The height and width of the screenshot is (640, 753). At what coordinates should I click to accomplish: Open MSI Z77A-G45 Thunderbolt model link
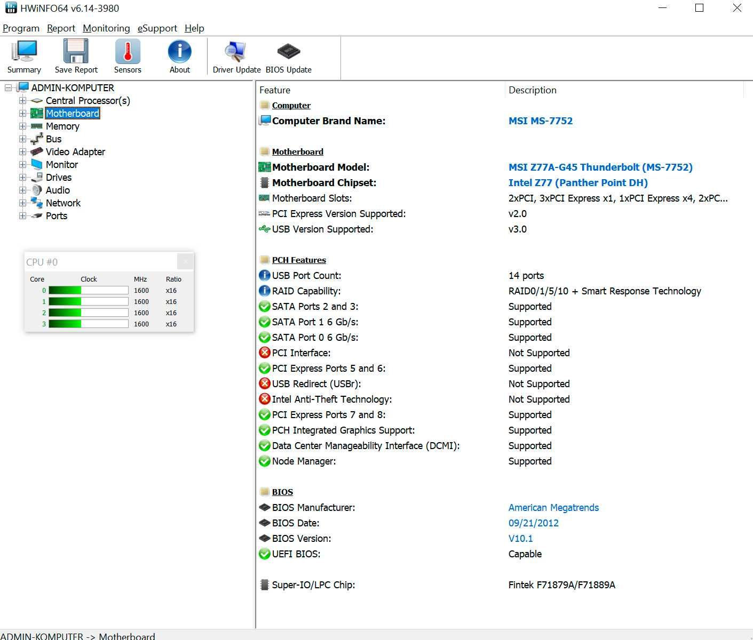coord(600,167)
